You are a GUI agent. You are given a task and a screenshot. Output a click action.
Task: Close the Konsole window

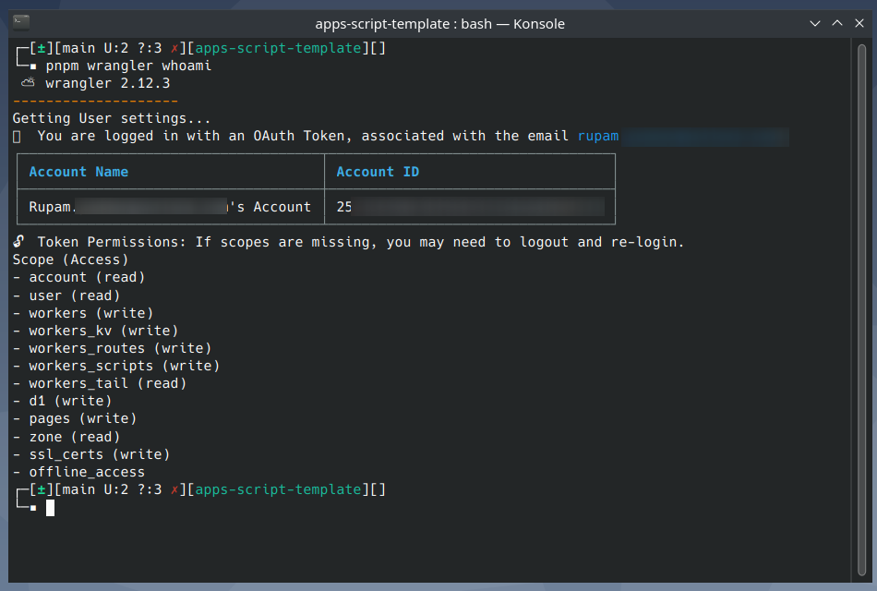click(859, 23)
